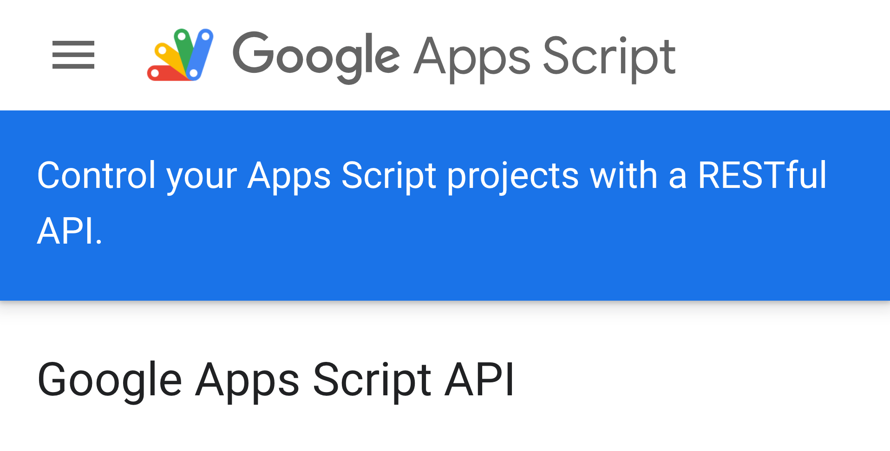This screenshot has width=890, height=451.
Task: Click the bottom bar of the hamburger icon
Action: pyautogui.click(x=73, y=66)
